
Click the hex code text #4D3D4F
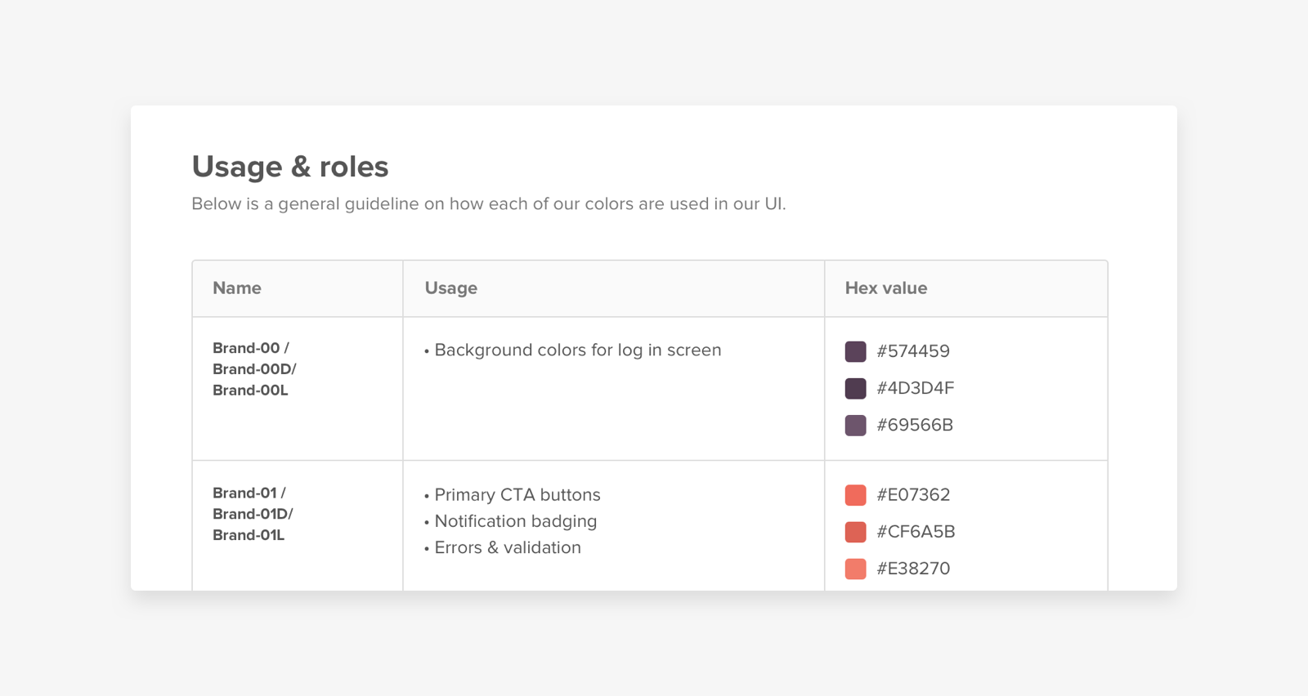(915, 388)
